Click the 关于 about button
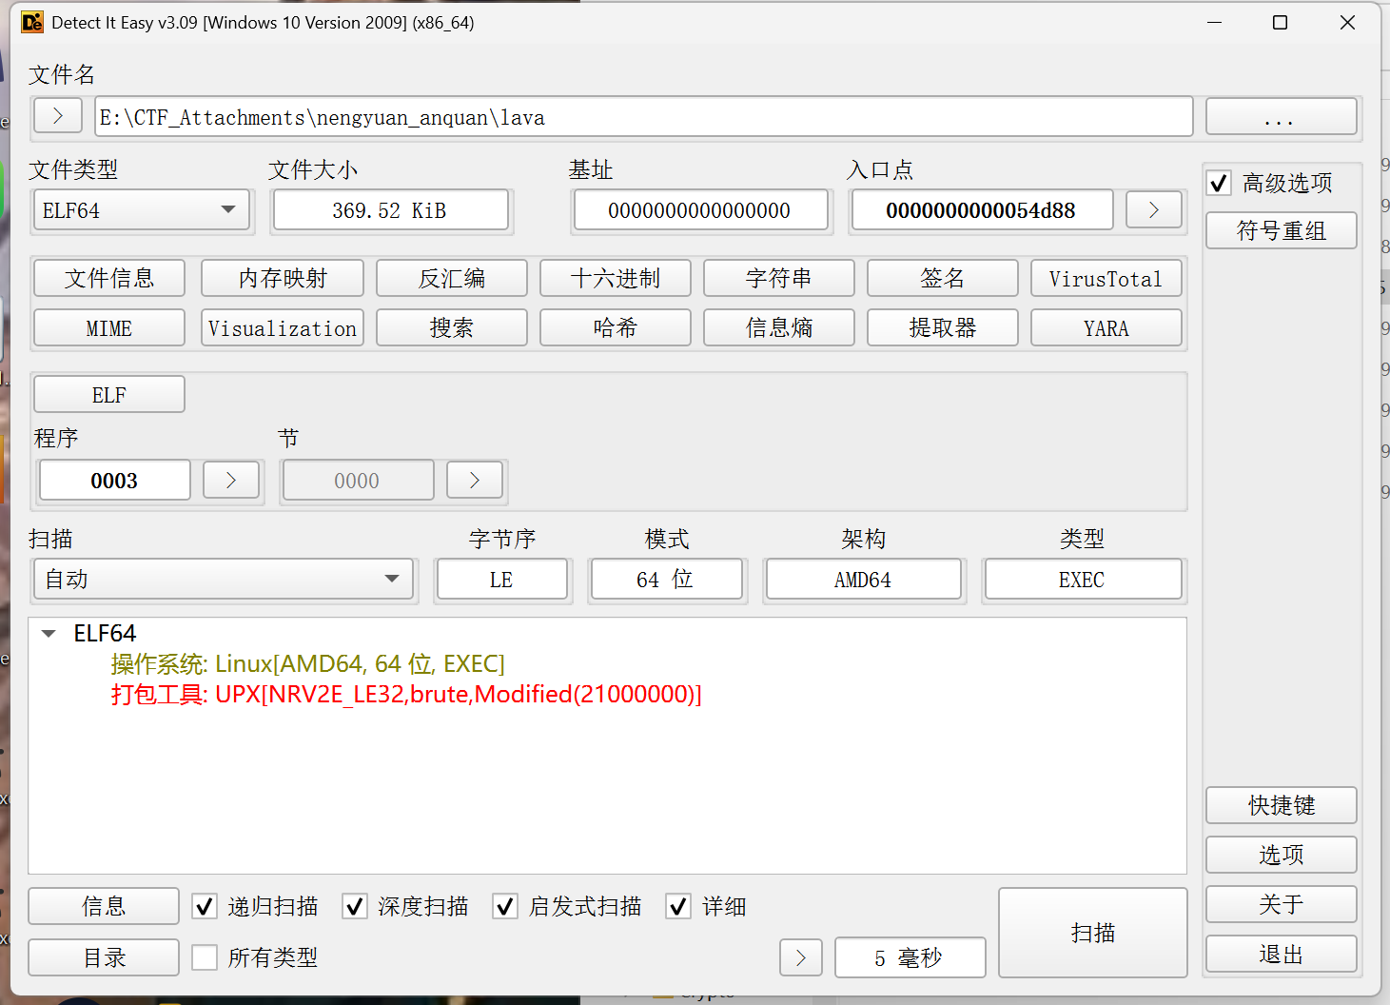 1282,904
